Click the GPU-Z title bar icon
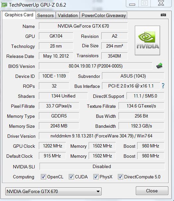Screen dimensions: 174x201 [x=4, y=5]
